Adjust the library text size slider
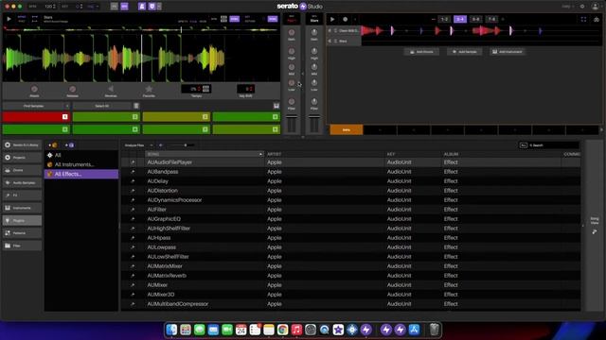Screen dimensions: 606x340 pyautogui.click(x=179, y=145)
